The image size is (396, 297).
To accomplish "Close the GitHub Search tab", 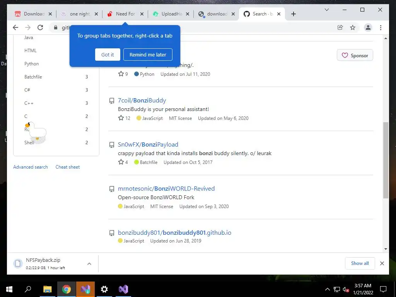I will tap(279, 14).
